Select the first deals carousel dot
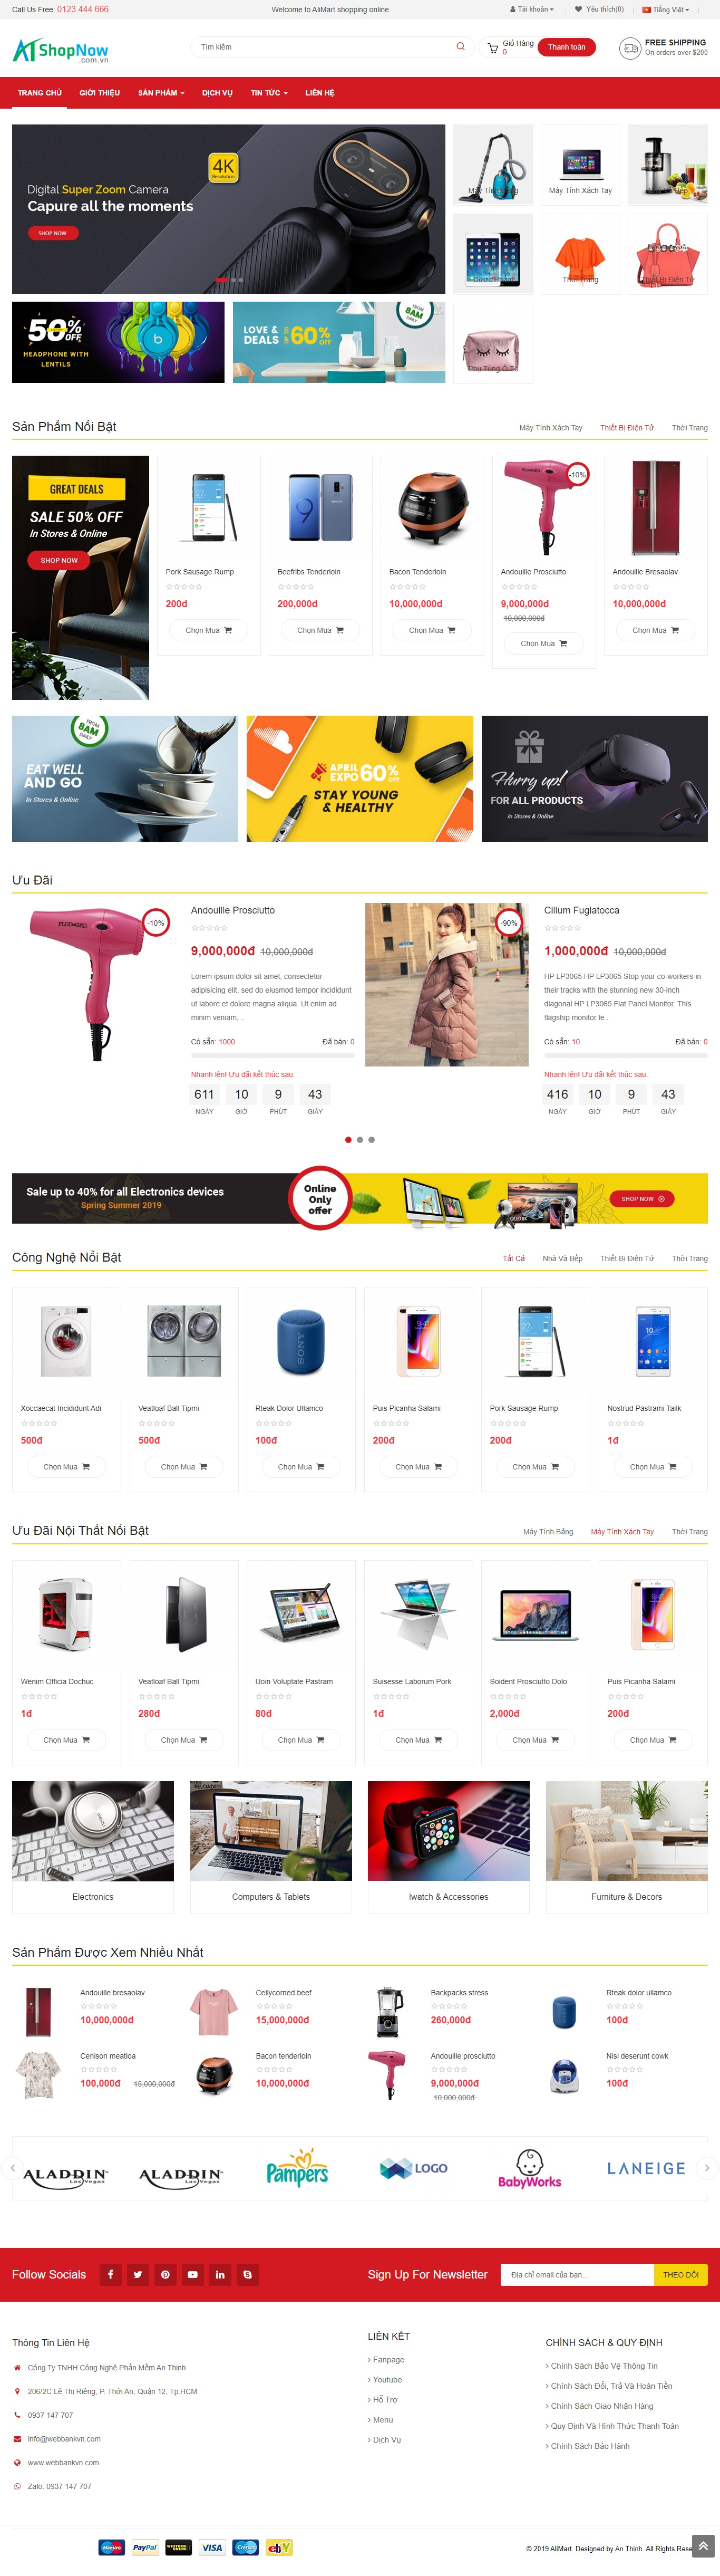This screenshot has height=2576, width=720. point(348,1139)
